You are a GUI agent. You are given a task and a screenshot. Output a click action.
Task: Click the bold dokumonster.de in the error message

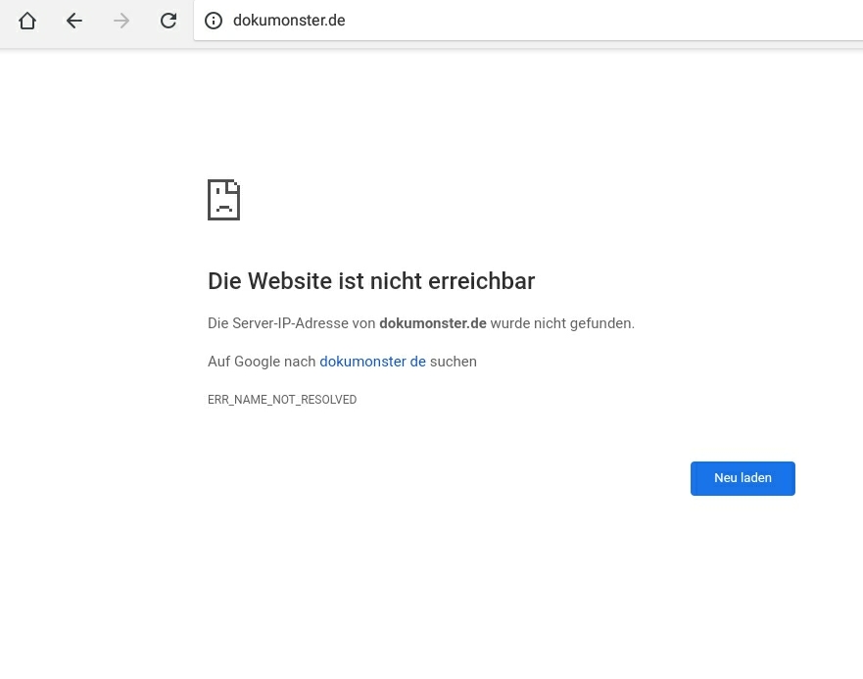[433, 323]
